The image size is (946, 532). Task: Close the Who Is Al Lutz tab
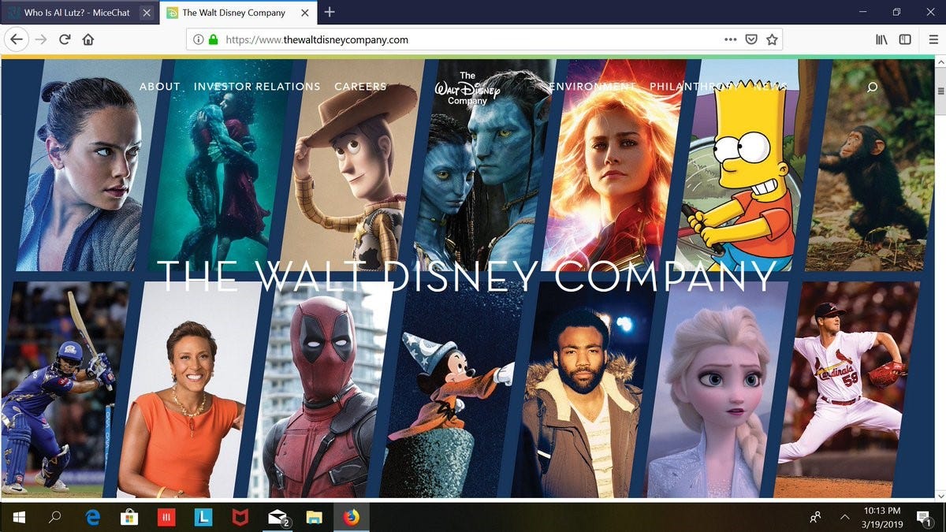pos(146,13)
